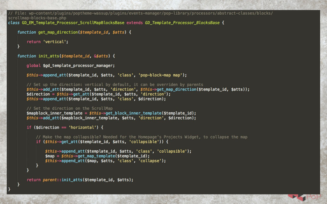Click 'collapsible' string in get_att condition
This screenshot has width=327, height=204.
(144, 142)
